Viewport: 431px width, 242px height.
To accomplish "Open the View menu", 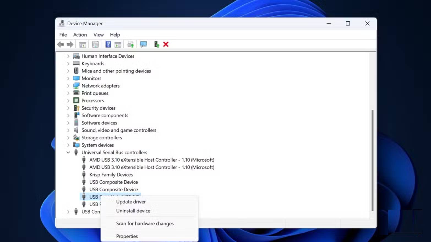I will [x=98, y=35].
